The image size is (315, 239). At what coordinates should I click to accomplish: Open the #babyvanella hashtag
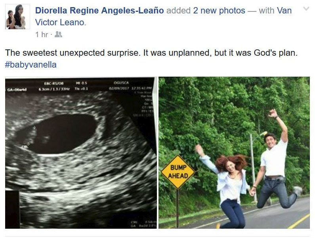tap(31, 65)
